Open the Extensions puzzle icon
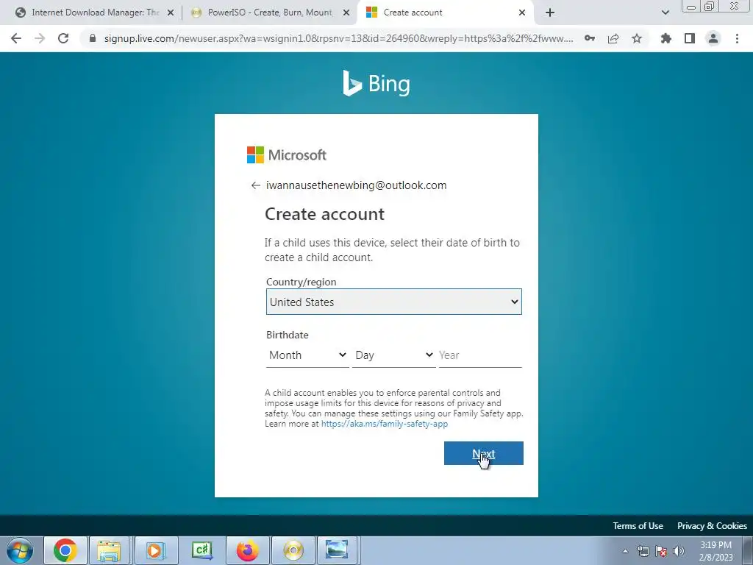 pyautogui.click(x=665, y=38)
